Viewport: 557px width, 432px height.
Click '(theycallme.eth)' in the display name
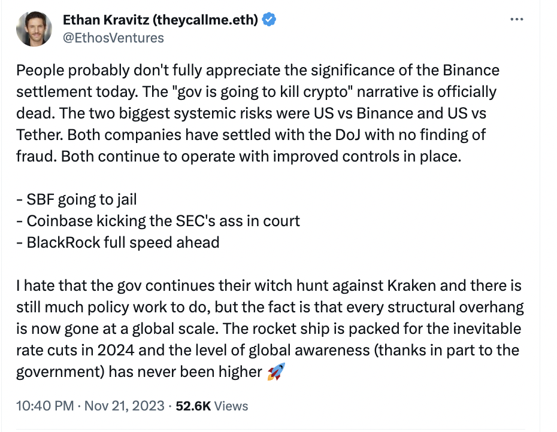205,20
